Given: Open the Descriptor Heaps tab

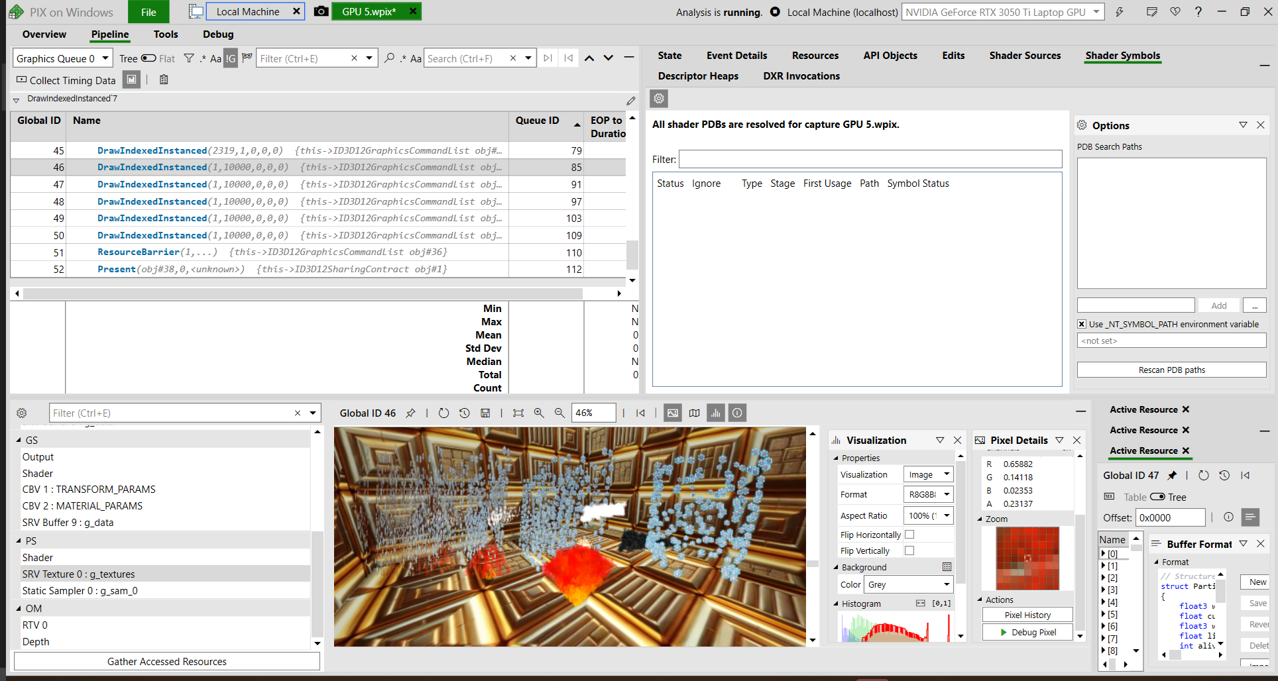Looking at the screenshot, I should click(698, 76).
